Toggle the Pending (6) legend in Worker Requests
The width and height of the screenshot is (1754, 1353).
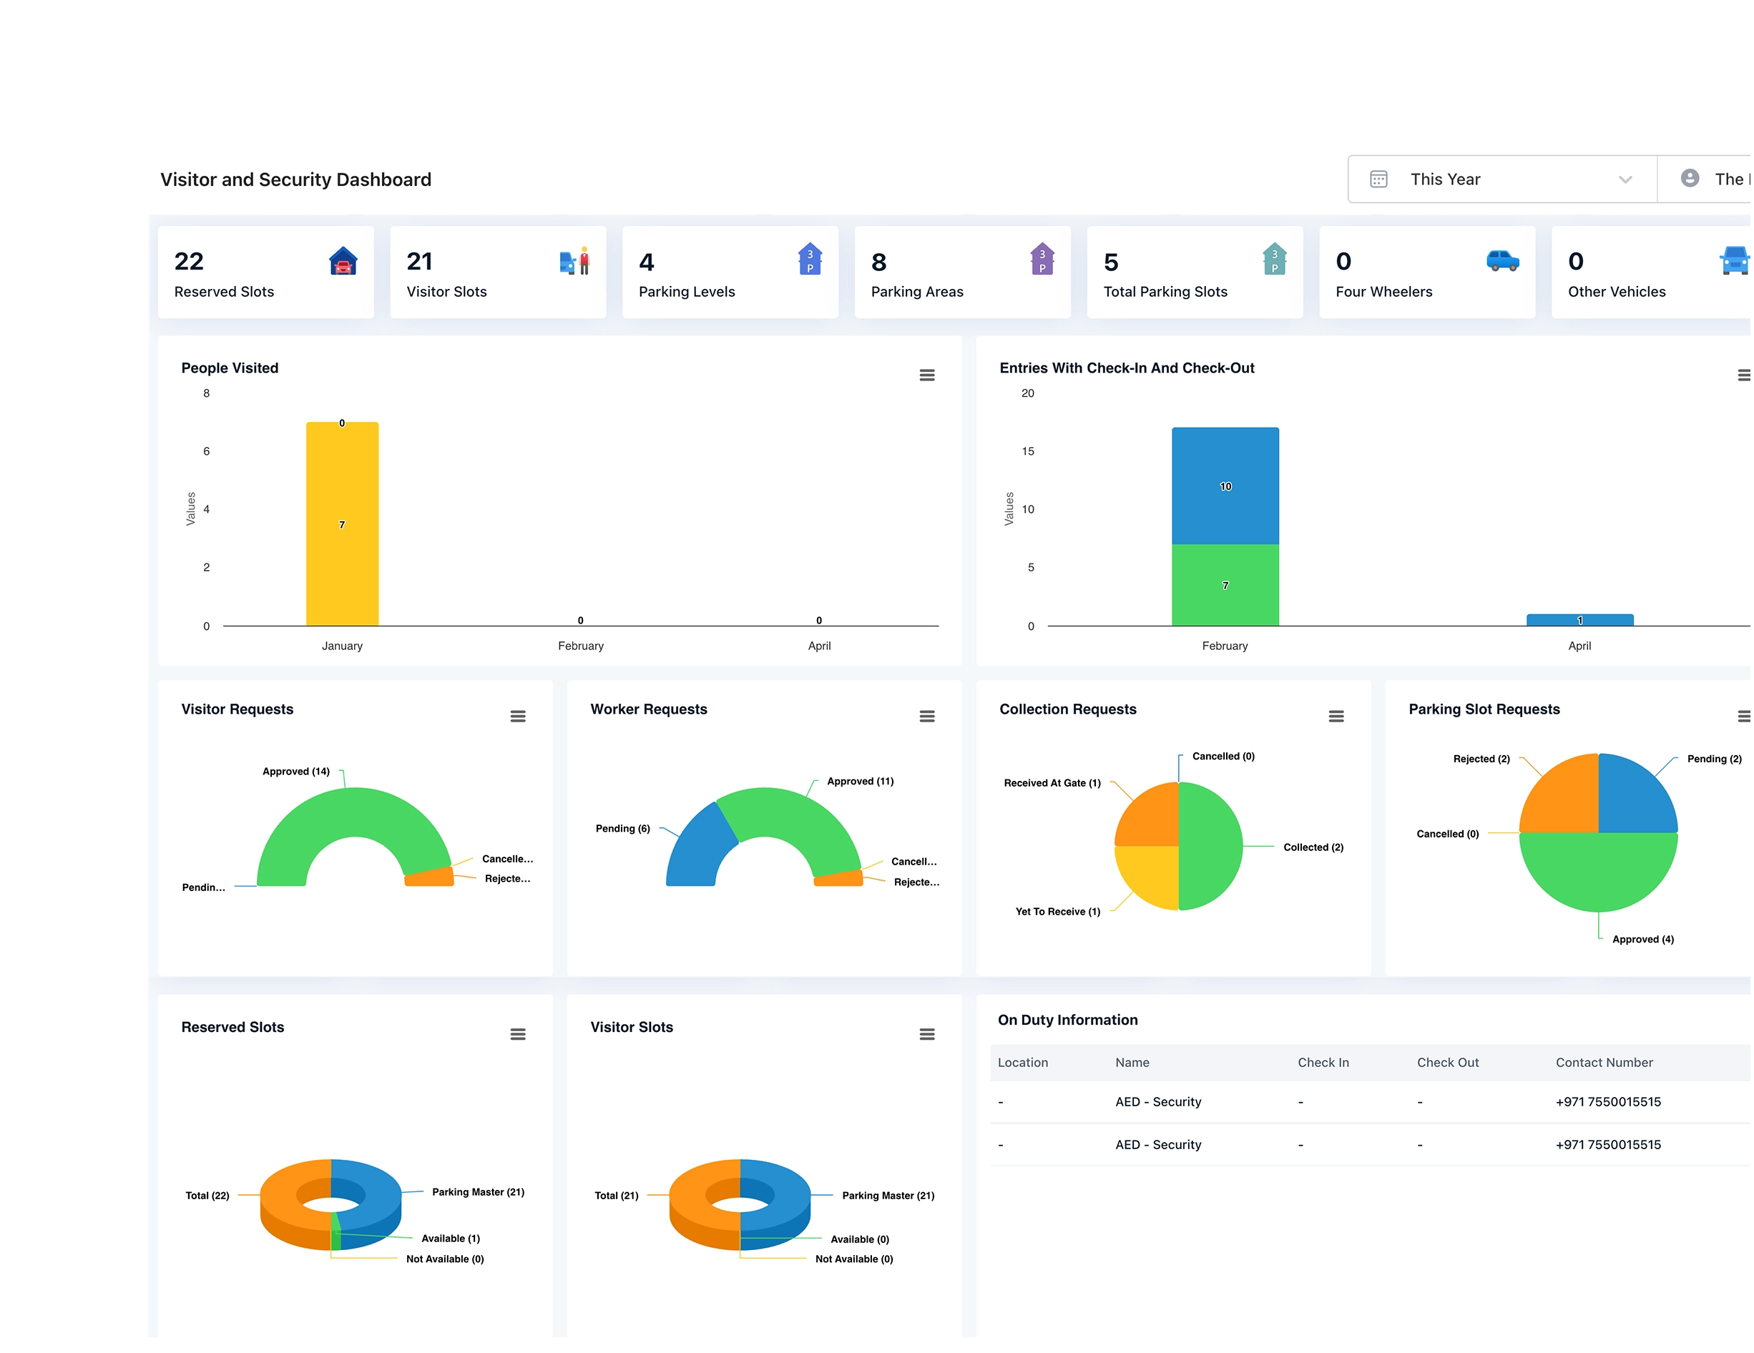pos(622,828)
